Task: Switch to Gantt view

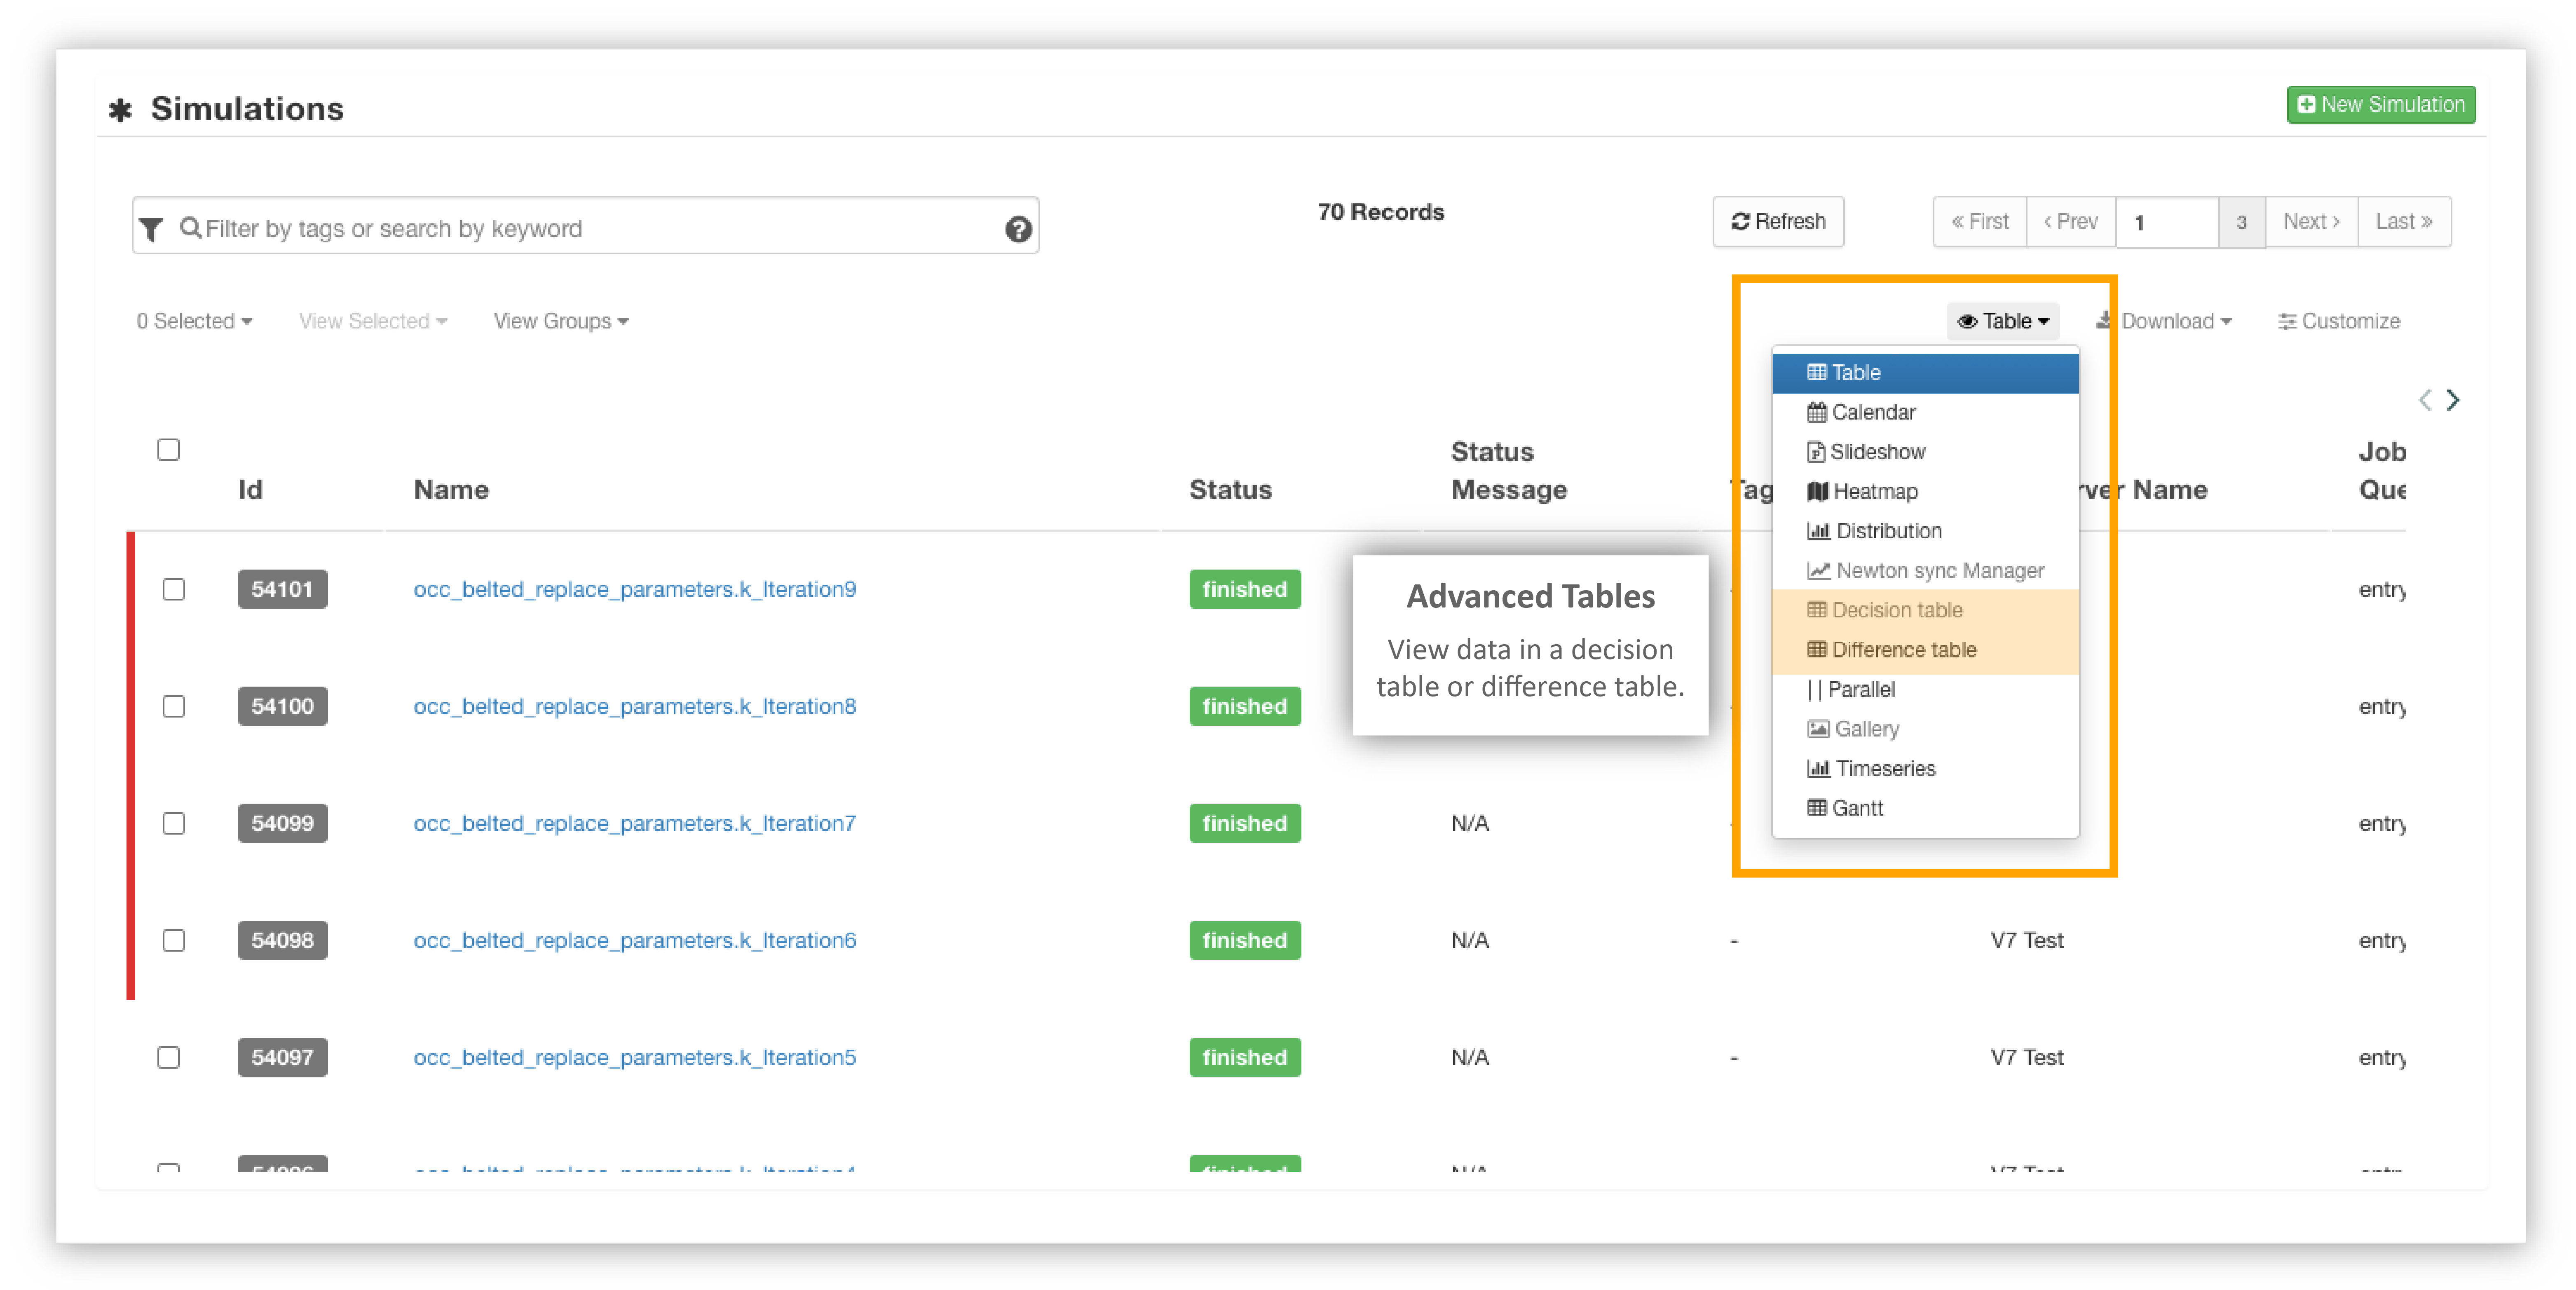Action: pos(1925,808)
